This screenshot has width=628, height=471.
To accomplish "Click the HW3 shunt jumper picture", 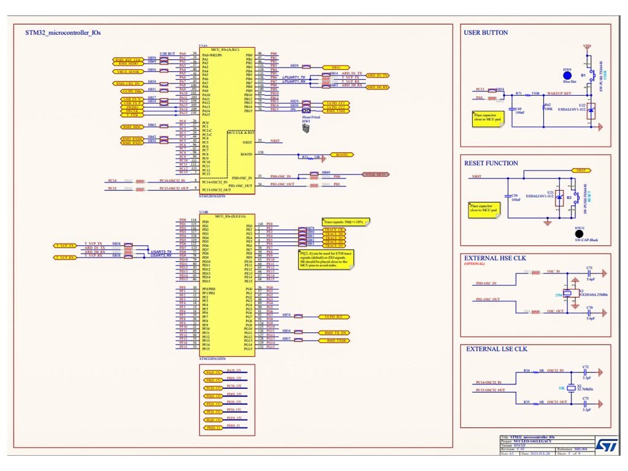I will [305, 128].
